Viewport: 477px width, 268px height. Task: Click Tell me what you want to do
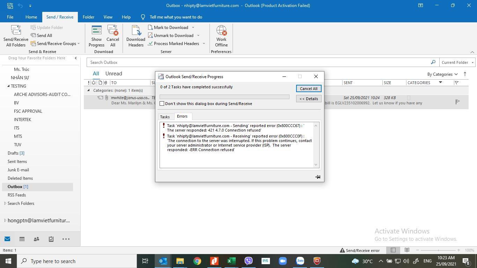(x=176, y=17)
